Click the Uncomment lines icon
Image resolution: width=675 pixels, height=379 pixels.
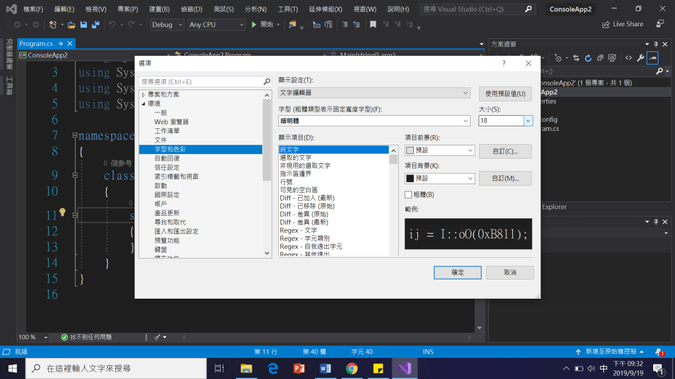pyautogui.click(x=357, y=24)
